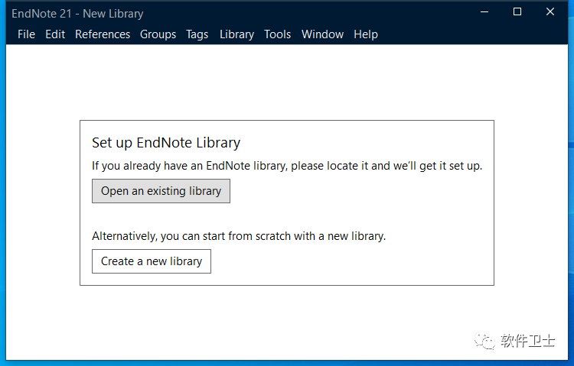Open the Edit menu
This screenshot has height=366, width=574.
pos(55,34)
